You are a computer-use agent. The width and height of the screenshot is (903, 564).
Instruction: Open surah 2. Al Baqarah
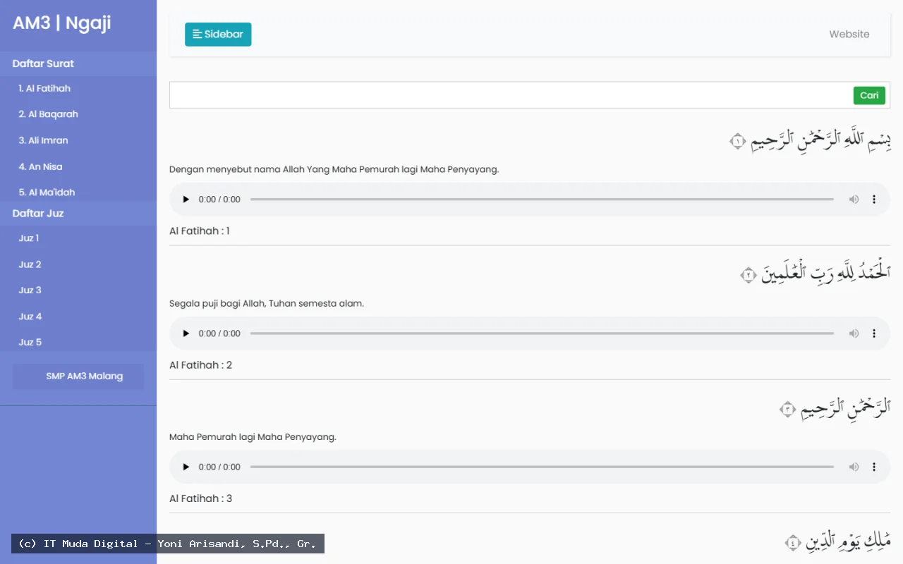click(x=48, y=114)
